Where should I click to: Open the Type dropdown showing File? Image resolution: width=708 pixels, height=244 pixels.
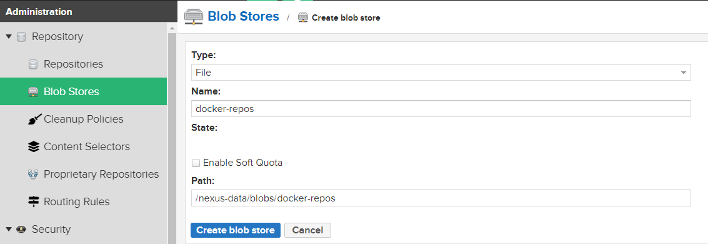coord(441,73)
